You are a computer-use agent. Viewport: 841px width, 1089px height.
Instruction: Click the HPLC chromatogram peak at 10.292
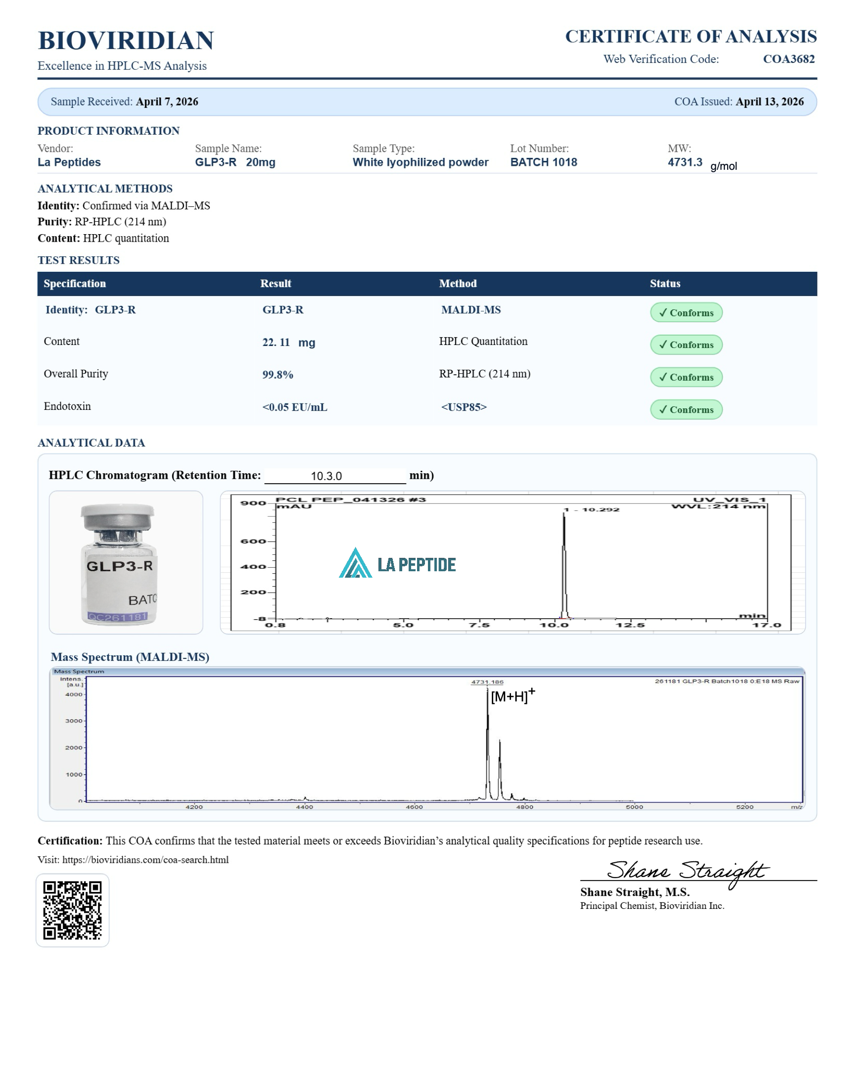[564, 563]
